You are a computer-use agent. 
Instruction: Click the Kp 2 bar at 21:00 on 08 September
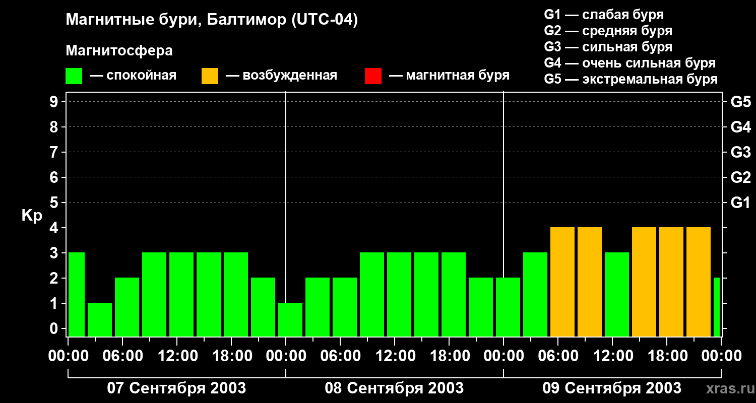[x=481, y=307]
